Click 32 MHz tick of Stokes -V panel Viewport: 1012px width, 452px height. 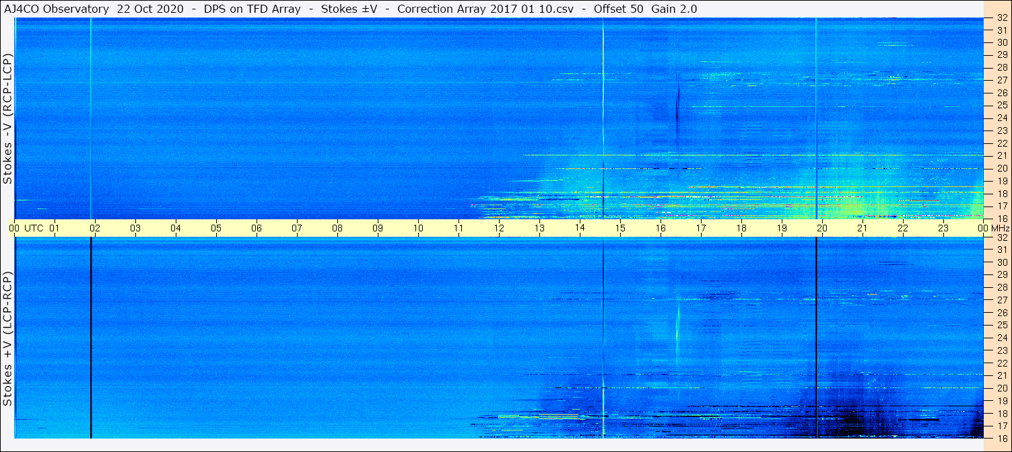tap(1001, 18)
